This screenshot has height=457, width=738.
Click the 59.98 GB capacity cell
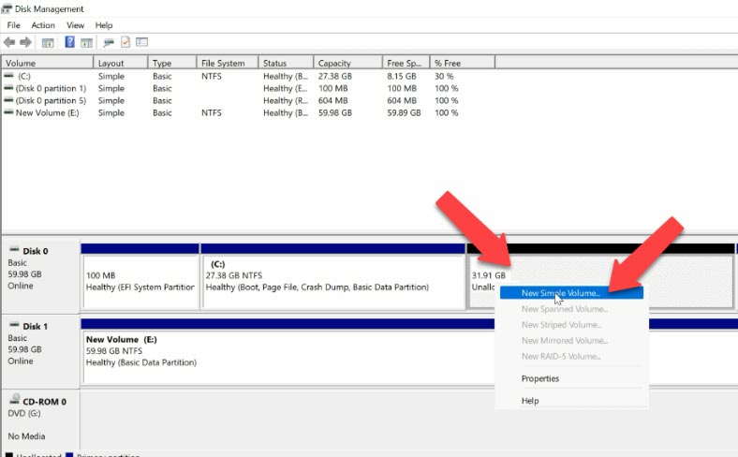[x=335, y=113]
